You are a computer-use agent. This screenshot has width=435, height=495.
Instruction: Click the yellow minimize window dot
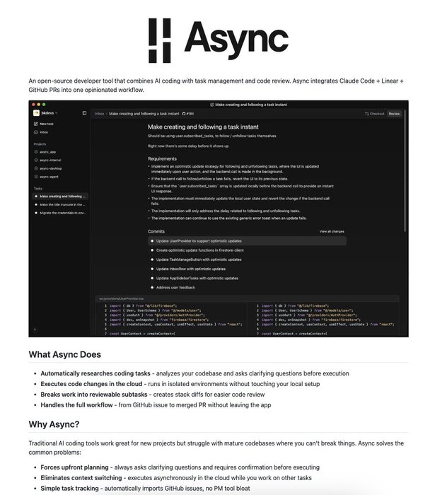39,105
